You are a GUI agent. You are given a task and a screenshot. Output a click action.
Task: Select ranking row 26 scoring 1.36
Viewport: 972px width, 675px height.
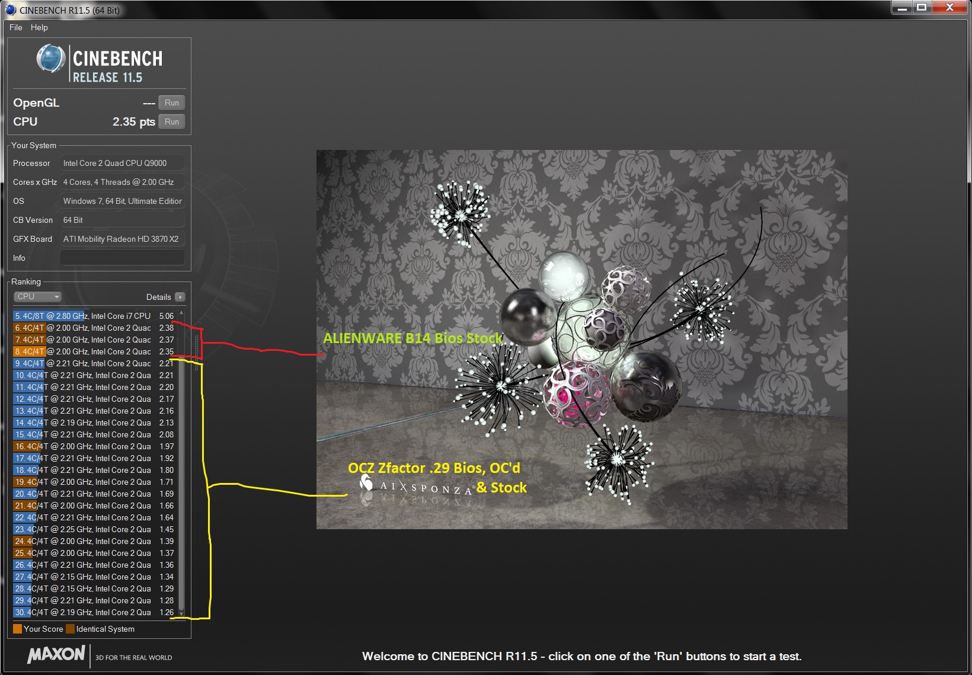tap(94, 565)
